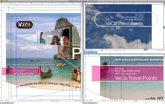The image size is (165, 104).
Task: Click scroll-left arrow in left pane status bar
Action: point(77,100)
